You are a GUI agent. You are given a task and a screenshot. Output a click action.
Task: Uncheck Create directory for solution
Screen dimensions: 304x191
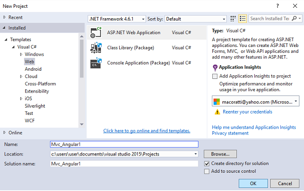point(207,164)
